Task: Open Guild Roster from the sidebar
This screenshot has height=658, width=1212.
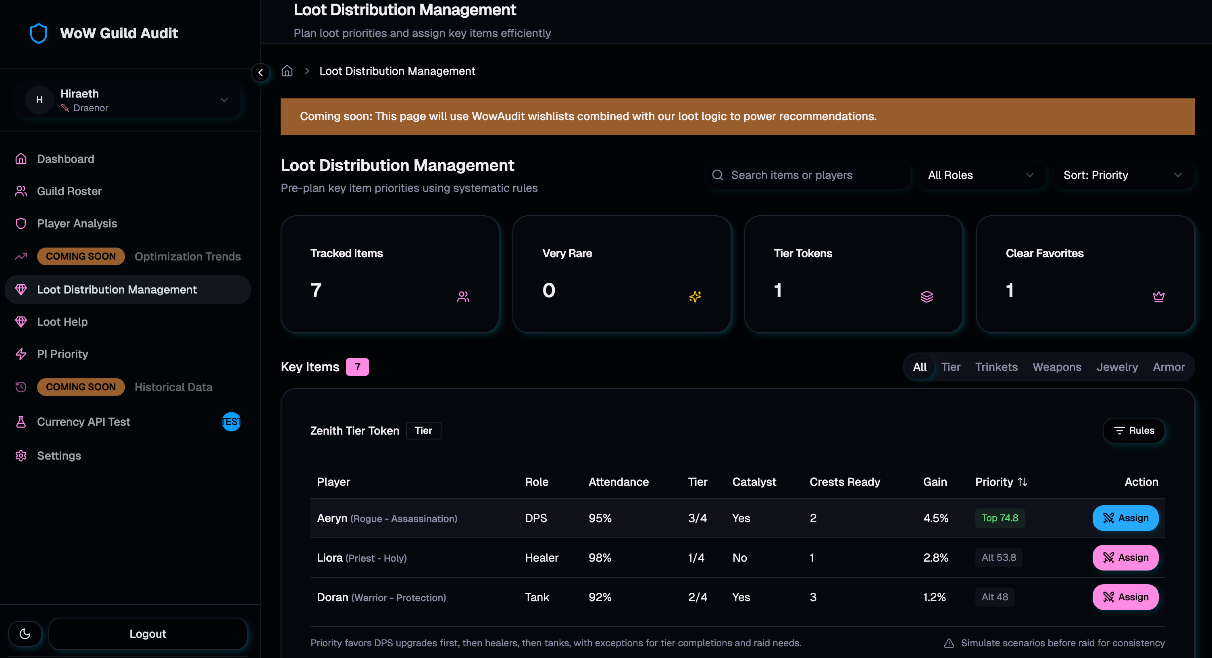Action: coord(69,191)
